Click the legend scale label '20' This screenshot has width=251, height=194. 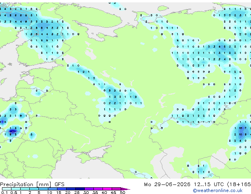coord(68,192)
